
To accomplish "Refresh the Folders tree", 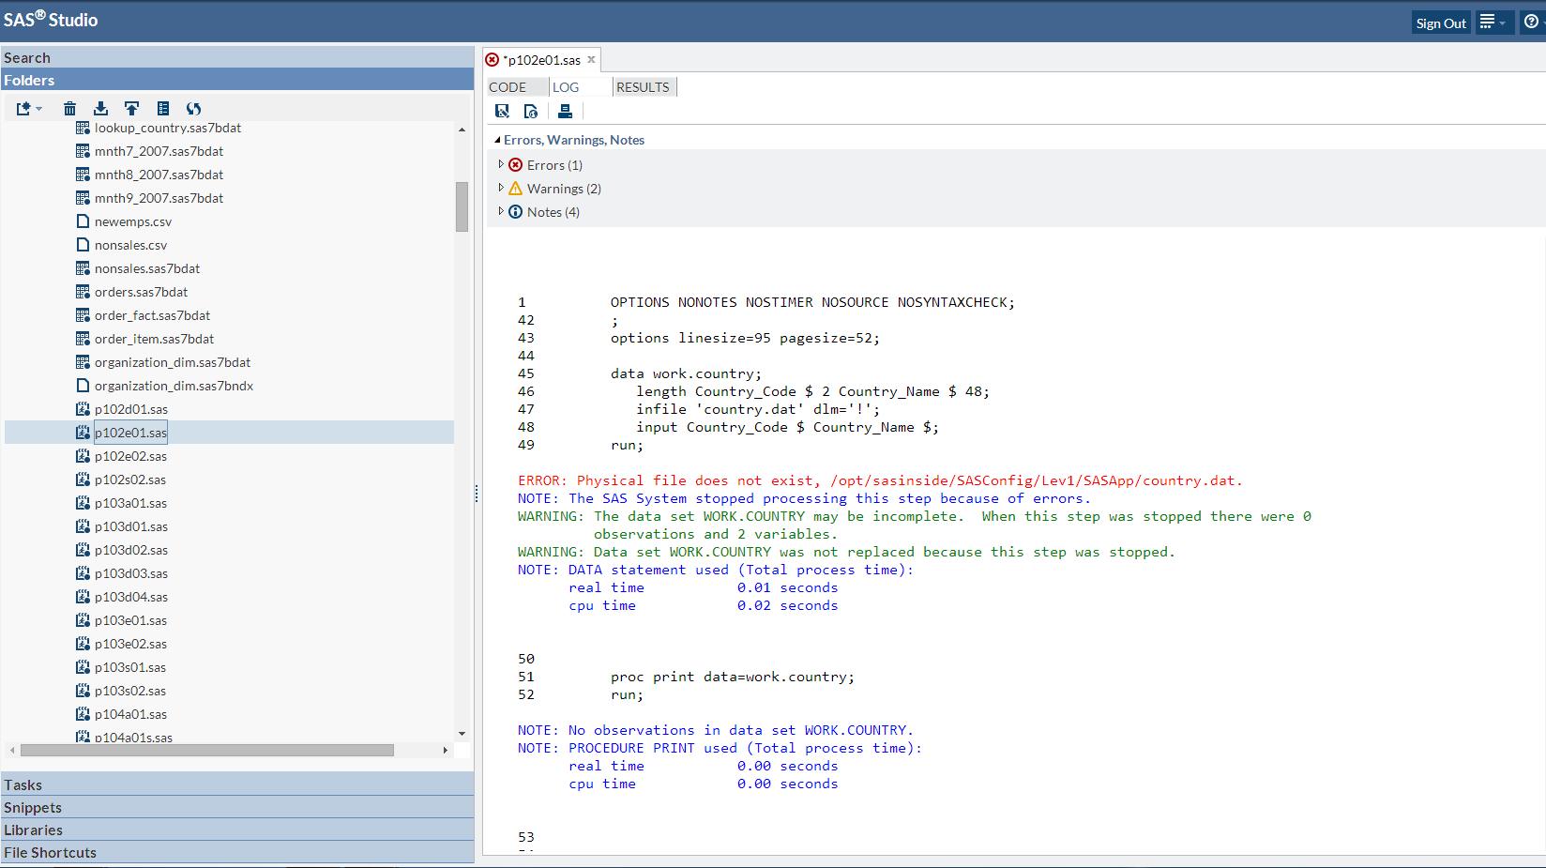I will pyautogui.click(x=193, y=108).
